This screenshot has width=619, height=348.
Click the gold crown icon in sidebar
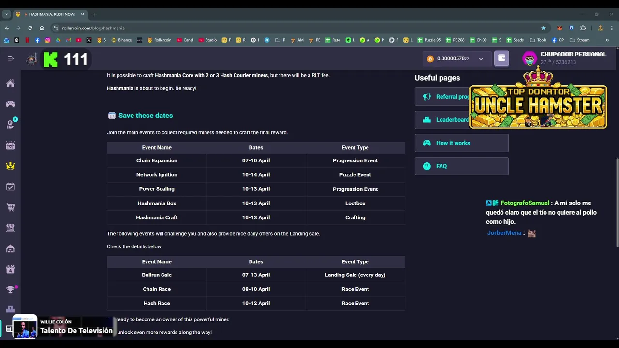tap(10, 166)
